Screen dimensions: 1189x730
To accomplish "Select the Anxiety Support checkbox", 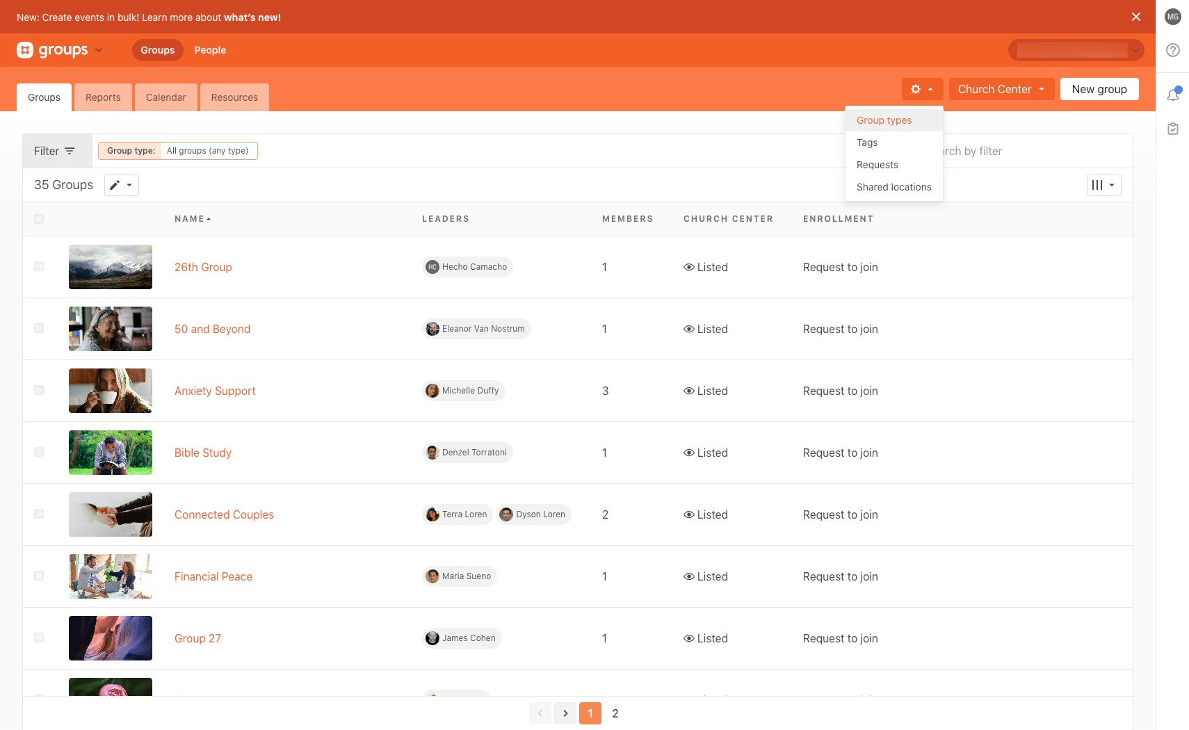I will coord(39,390).
